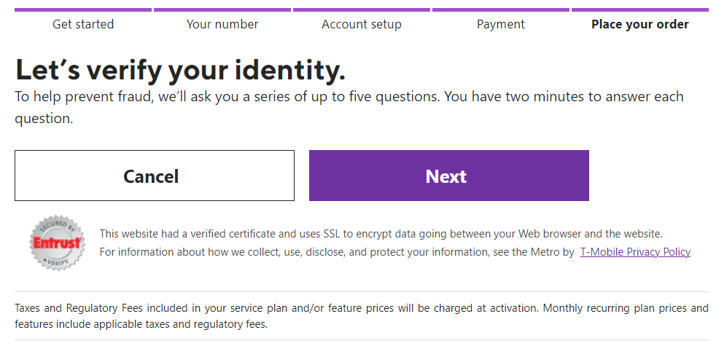Screen dimensions: 727x346
Task: Click the progress bar above Your number
Action: 222,10
